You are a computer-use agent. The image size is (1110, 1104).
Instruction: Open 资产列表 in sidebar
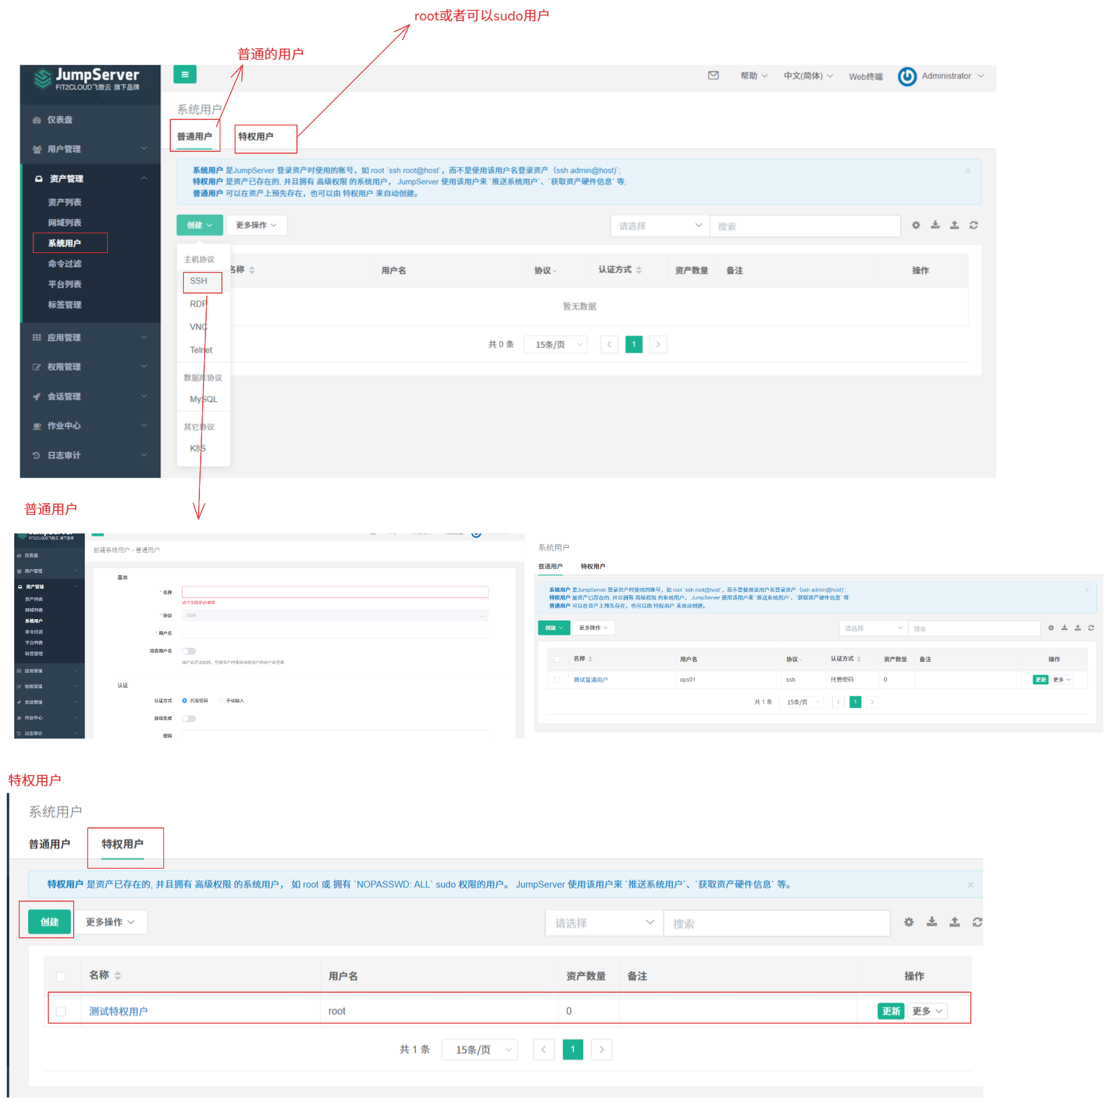(x=64, y=202)
